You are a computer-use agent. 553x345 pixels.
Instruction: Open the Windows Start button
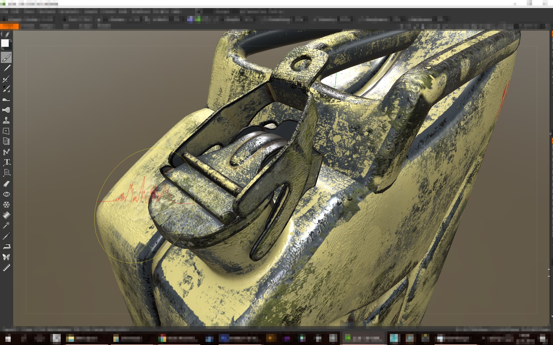pyautogui.click(x=8, y=338)
